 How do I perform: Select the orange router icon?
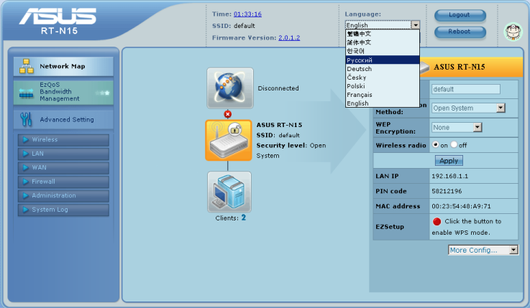229,140
